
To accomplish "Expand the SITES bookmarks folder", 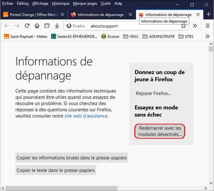I will tap(186, 36).
